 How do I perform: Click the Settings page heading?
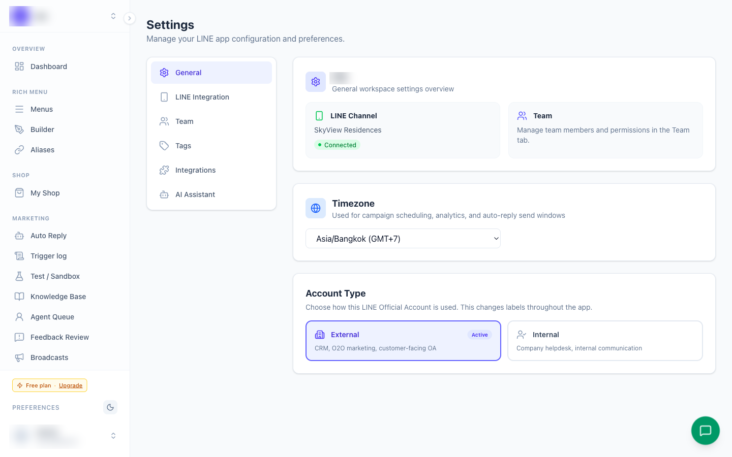click(170, 25)
